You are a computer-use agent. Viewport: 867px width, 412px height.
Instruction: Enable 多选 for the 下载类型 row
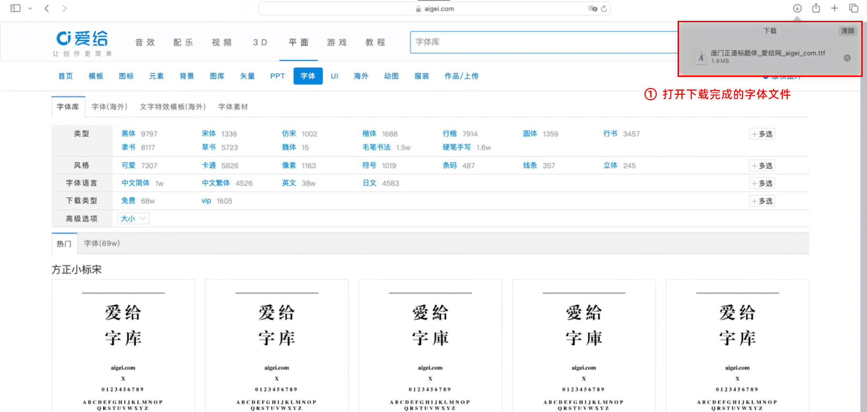[x=762, y=201]
